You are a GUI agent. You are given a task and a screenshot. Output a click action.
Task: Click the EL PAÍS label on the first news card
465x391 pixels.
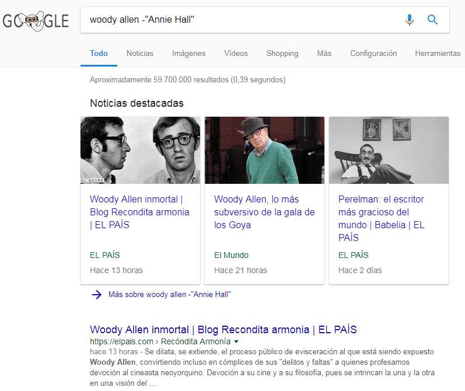coord(105,255)
